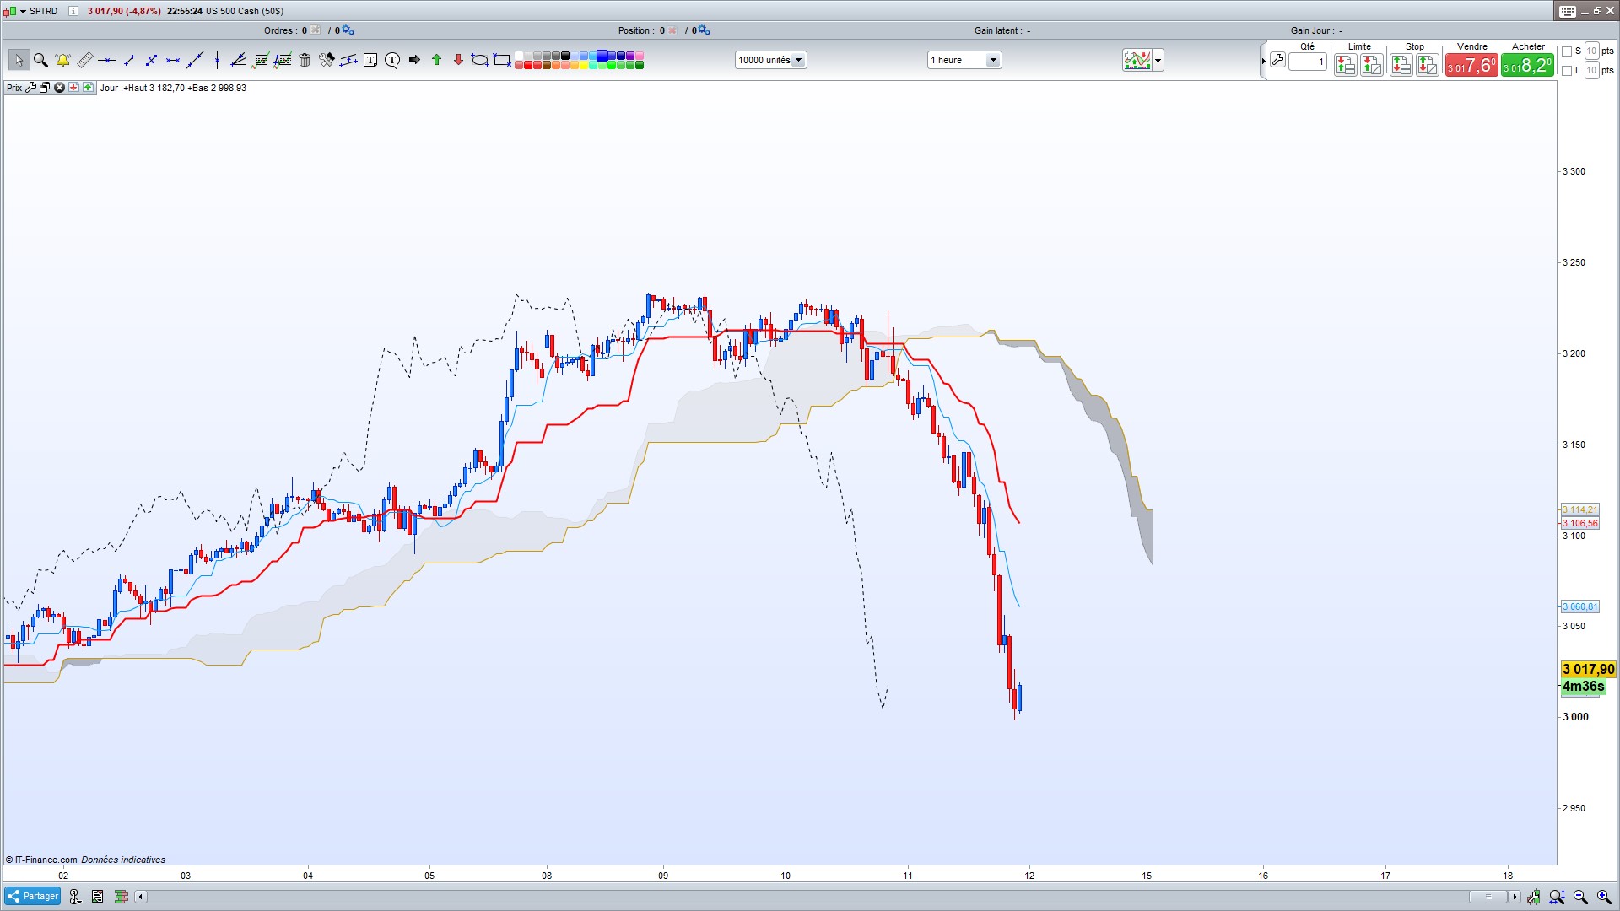
Task: Click the right arrow of the horizontal scrollbar
Action: (x=1515, y=897)
